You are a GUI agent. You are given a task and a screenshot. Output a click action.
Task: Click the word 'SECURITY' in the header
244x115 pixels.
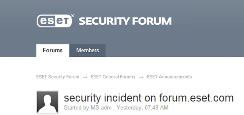click(104, 21)
